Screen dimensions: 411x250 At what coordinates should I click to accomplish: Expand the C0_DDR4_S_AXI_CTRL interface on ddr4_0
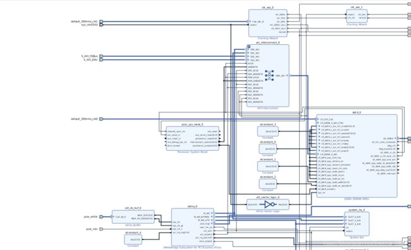click(x=318, y=122)
